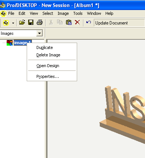Viewport: 145px width, 158px height.
Task: Click the document icon left of File
Action: pos(3,13)
